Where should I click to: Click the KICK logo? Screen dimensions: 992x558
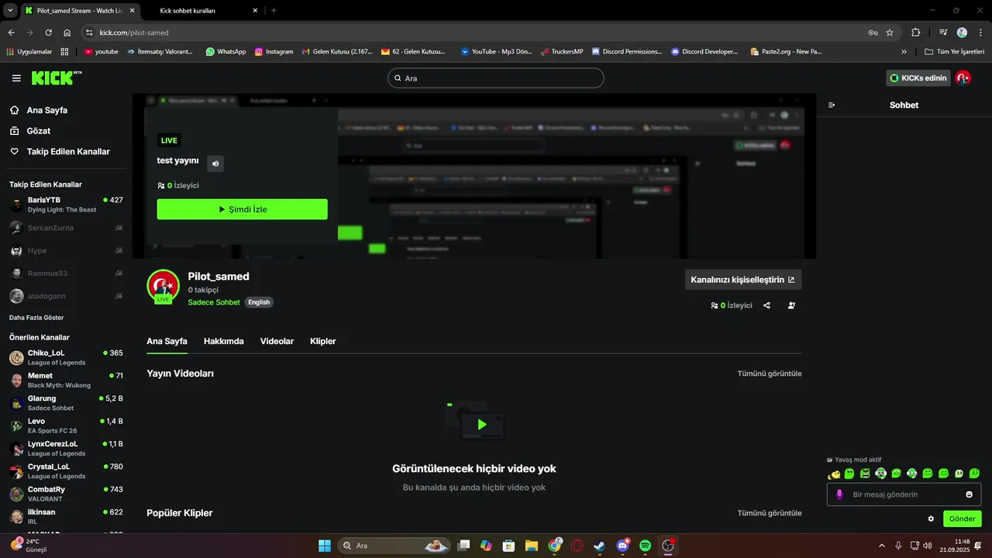pyautogui.click(x=57, y=77)
